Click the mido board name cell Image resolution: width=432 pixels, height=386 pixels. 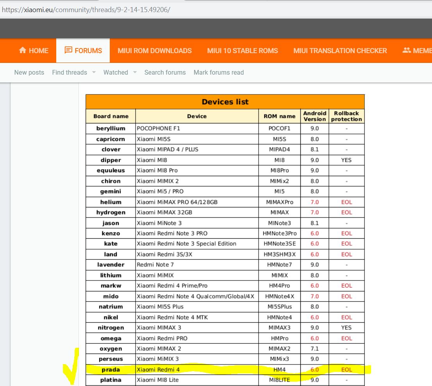tap(111, 296)
